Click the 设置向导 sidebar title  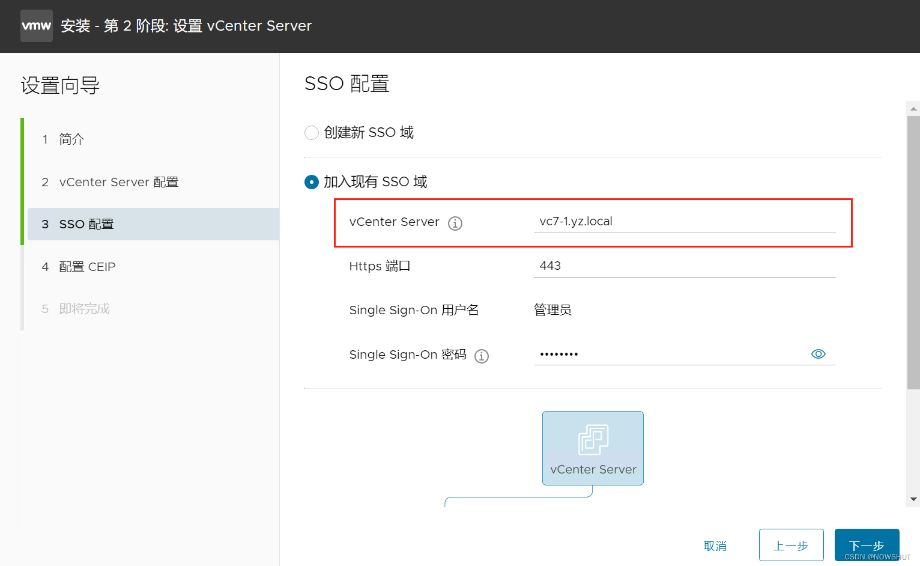[x=60, y=85]
